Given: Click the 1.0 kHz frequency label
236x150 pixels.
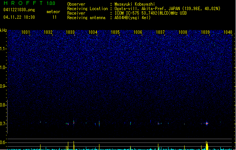Looking at the screenshot, I should 3,67.
